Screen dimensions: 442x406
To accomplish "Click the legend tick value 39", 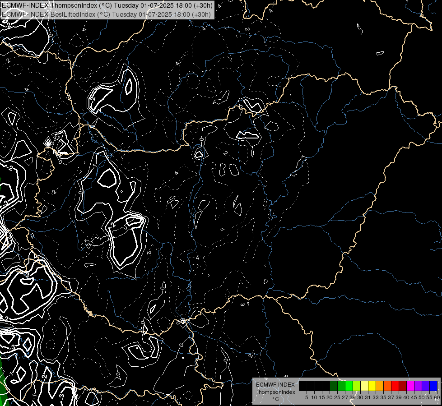I will point(399,397).
